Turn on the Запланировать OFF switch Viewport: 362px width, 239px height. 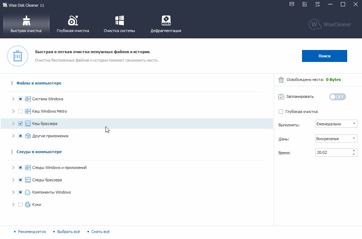337,97
